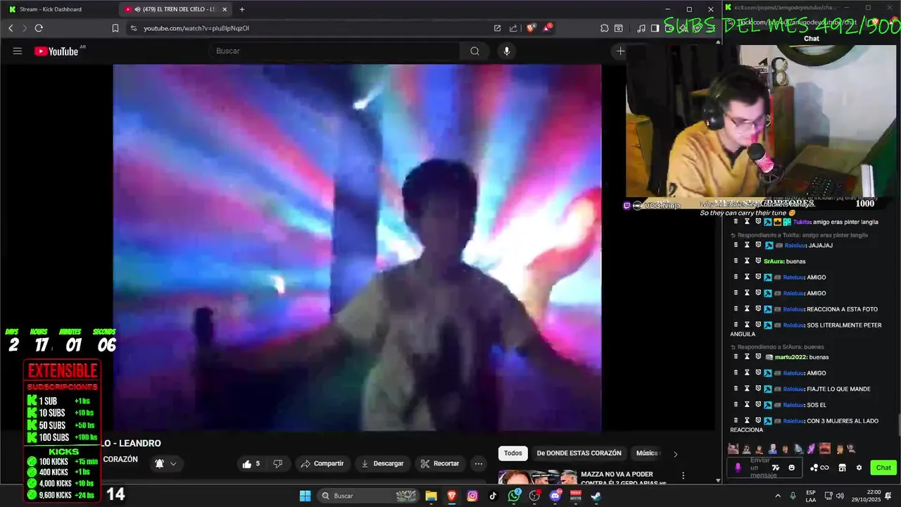The height and width of the screenshot is (507, 901).
Task: Open File Explorer from the taskbar
Action: [431, 496]
